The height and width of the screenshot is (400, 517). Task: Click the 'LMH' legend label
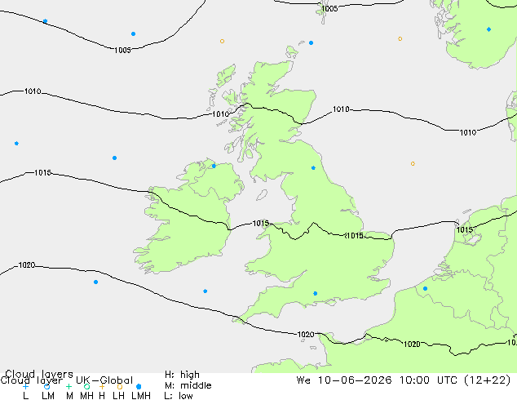141,396
